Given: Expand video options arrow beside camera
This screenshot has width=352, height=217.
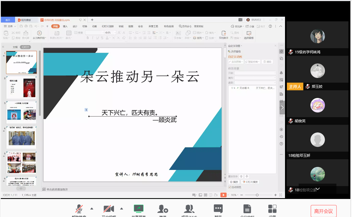Looking at the screenshot, I should point(121,209).
